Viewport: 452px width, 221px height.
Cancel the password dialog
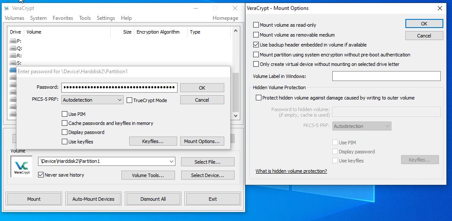pos(202,100)
